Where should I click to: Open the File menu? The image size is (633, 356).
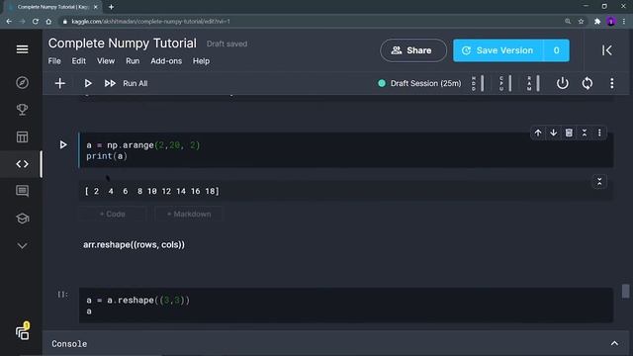[x=54, y=61]
